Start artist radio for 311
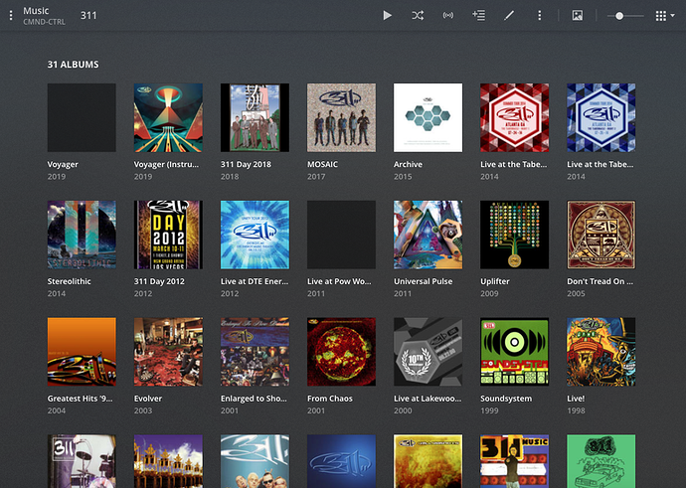686x488 pixels. [448, 16]
